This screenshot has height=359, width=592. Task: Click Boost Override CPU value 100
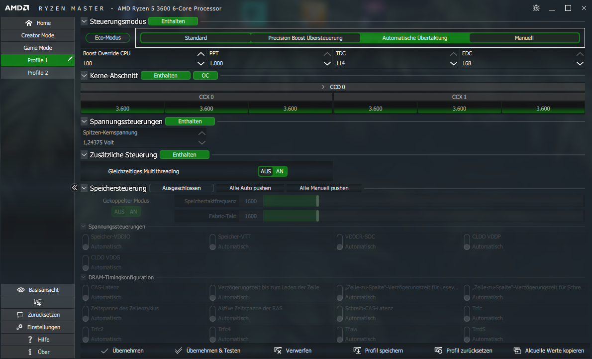pyautogui.click(x=88, y=64)
